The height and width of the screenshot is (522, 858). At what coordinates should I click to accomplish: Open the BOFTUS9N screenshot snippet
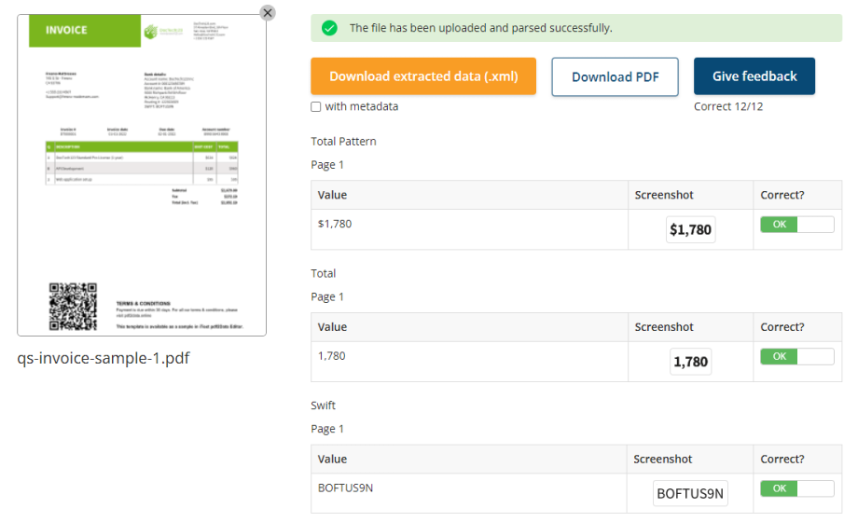[x=690, y=493]
